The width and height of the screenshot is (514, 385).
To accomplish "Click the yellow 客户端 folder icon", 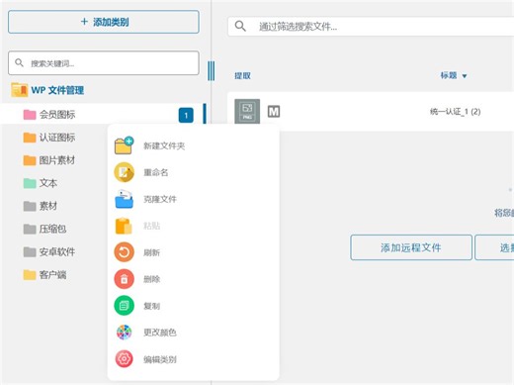I will [30, 275].
